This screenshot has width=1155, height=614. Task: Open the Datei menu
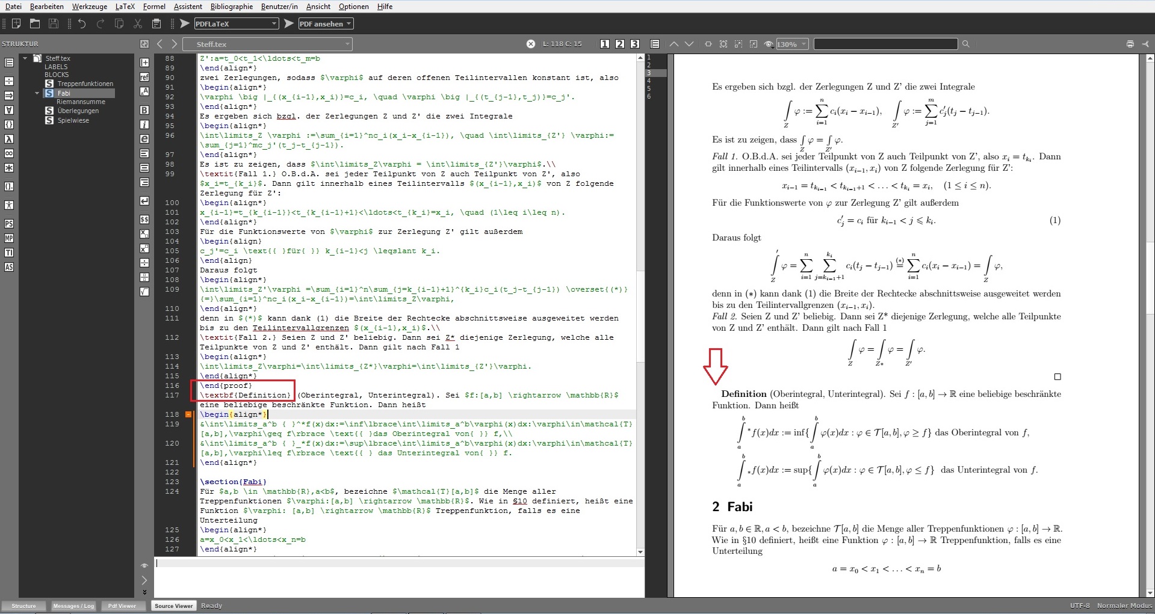(x=13, y=7)
